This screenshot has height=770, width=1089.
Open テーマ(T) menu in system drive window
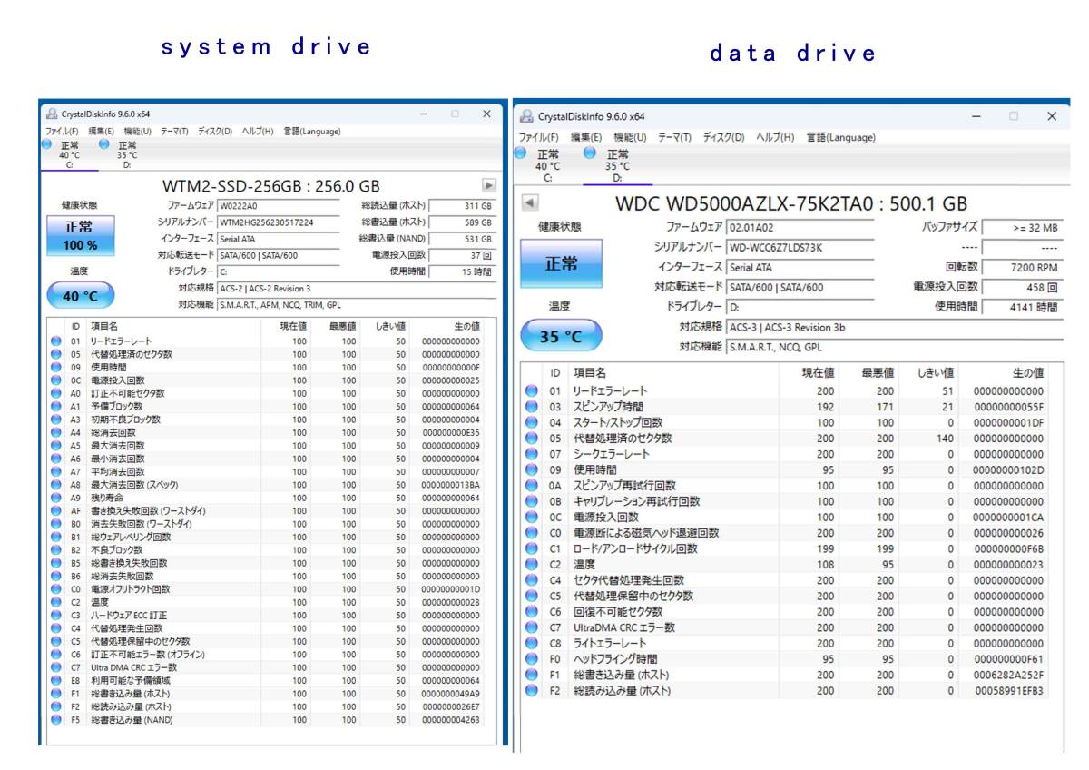point(174,132)
